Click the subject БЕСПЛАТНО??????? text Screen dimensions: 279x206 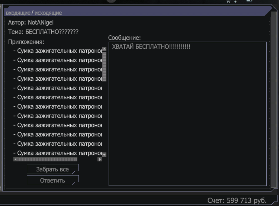point(52,32)
